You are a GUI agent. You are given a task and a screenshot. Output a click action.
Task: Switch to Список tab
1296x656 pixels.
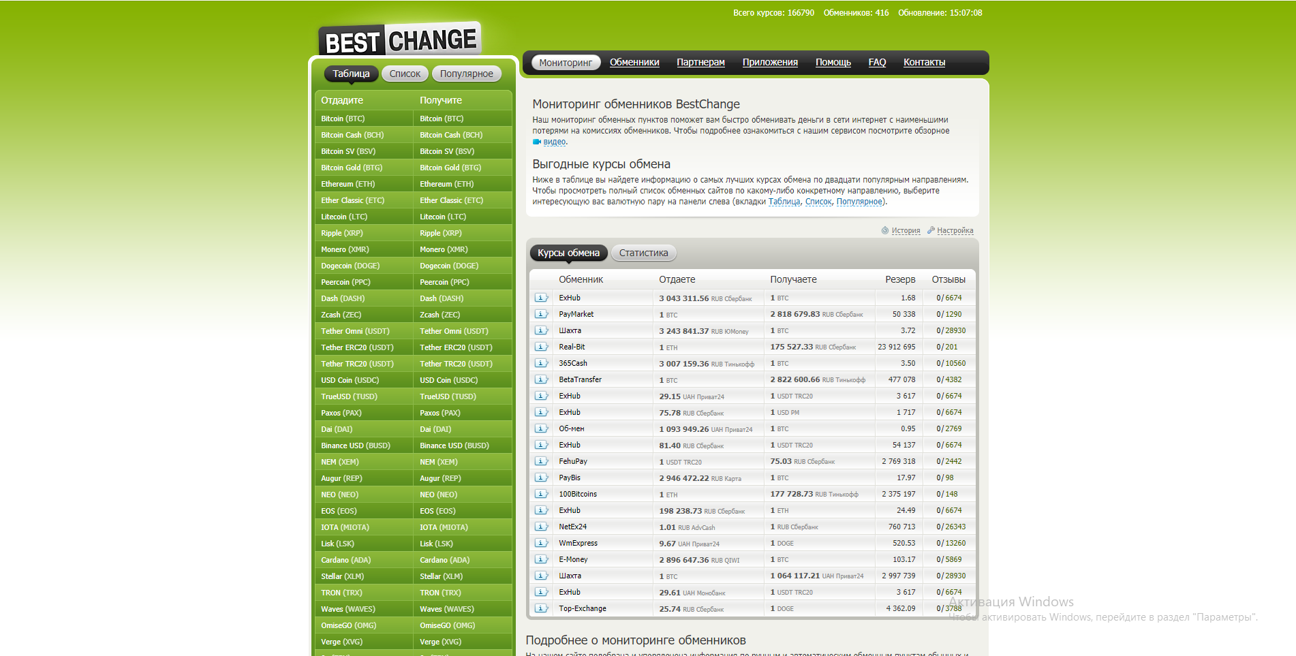pos(405,74)
